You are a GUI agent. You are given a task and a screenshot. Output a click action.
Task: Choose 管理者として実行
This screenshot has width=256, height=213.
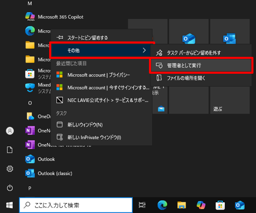click(201, 66)
